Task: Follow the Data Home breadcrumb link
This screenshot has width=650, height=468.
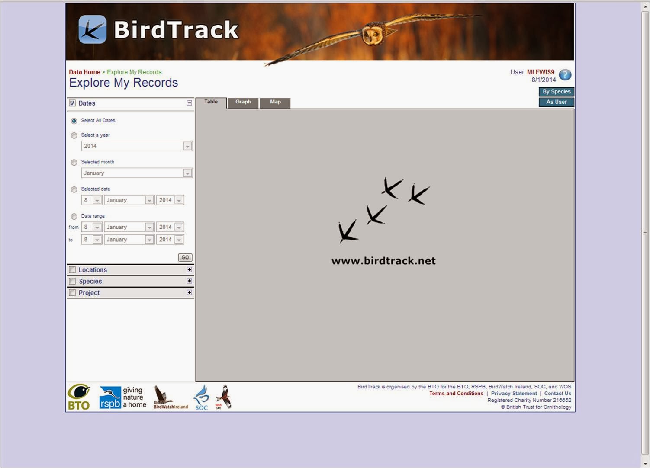Action: pos(84,72)
